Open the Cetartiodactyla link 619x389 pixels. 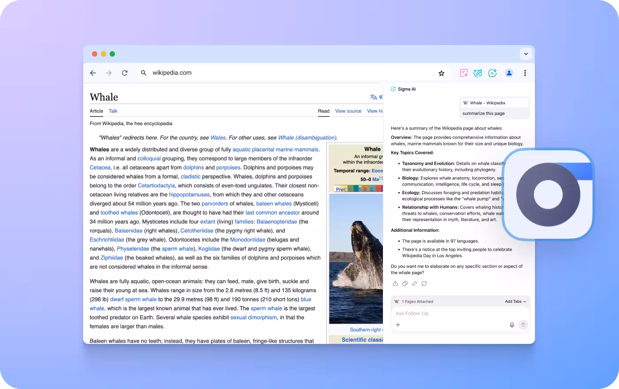point(157,186)
